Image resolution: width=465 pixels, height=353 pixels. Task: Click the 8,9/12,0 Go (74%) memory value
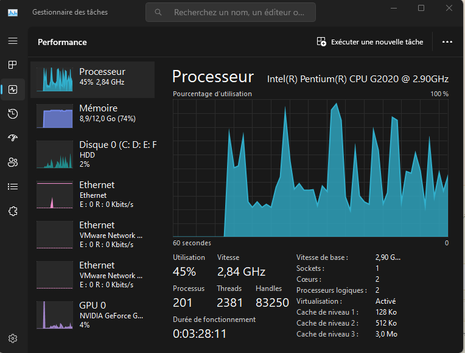click(x=107, y=119)
